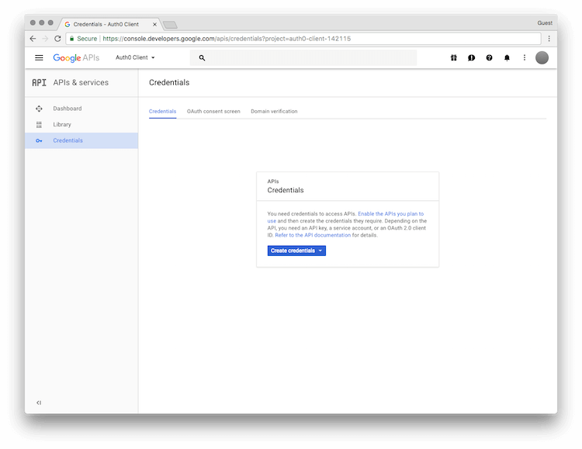Click the Dashboard sidebar icon
This screenshot has height=449, width=582.
(39, 109)
